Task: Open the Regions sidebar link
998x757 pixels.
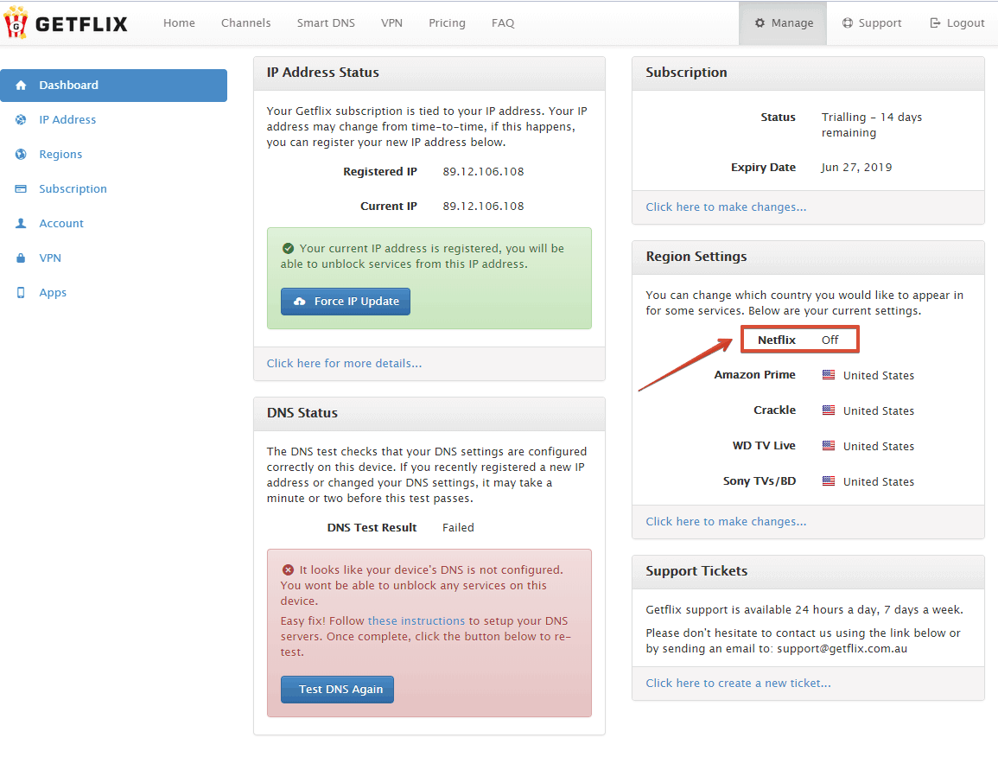Action: click(x=60, y=154)
